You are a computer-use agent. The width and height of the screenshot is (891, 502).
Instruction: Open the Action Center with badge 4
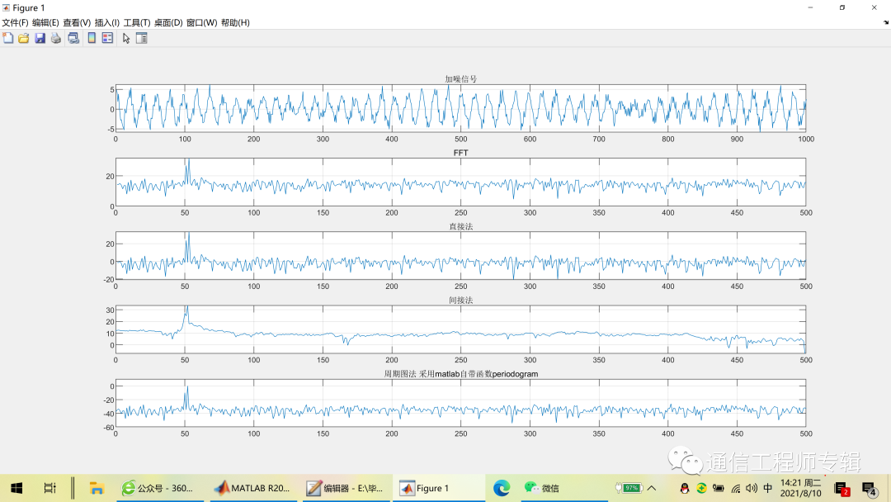coord(870,488)
